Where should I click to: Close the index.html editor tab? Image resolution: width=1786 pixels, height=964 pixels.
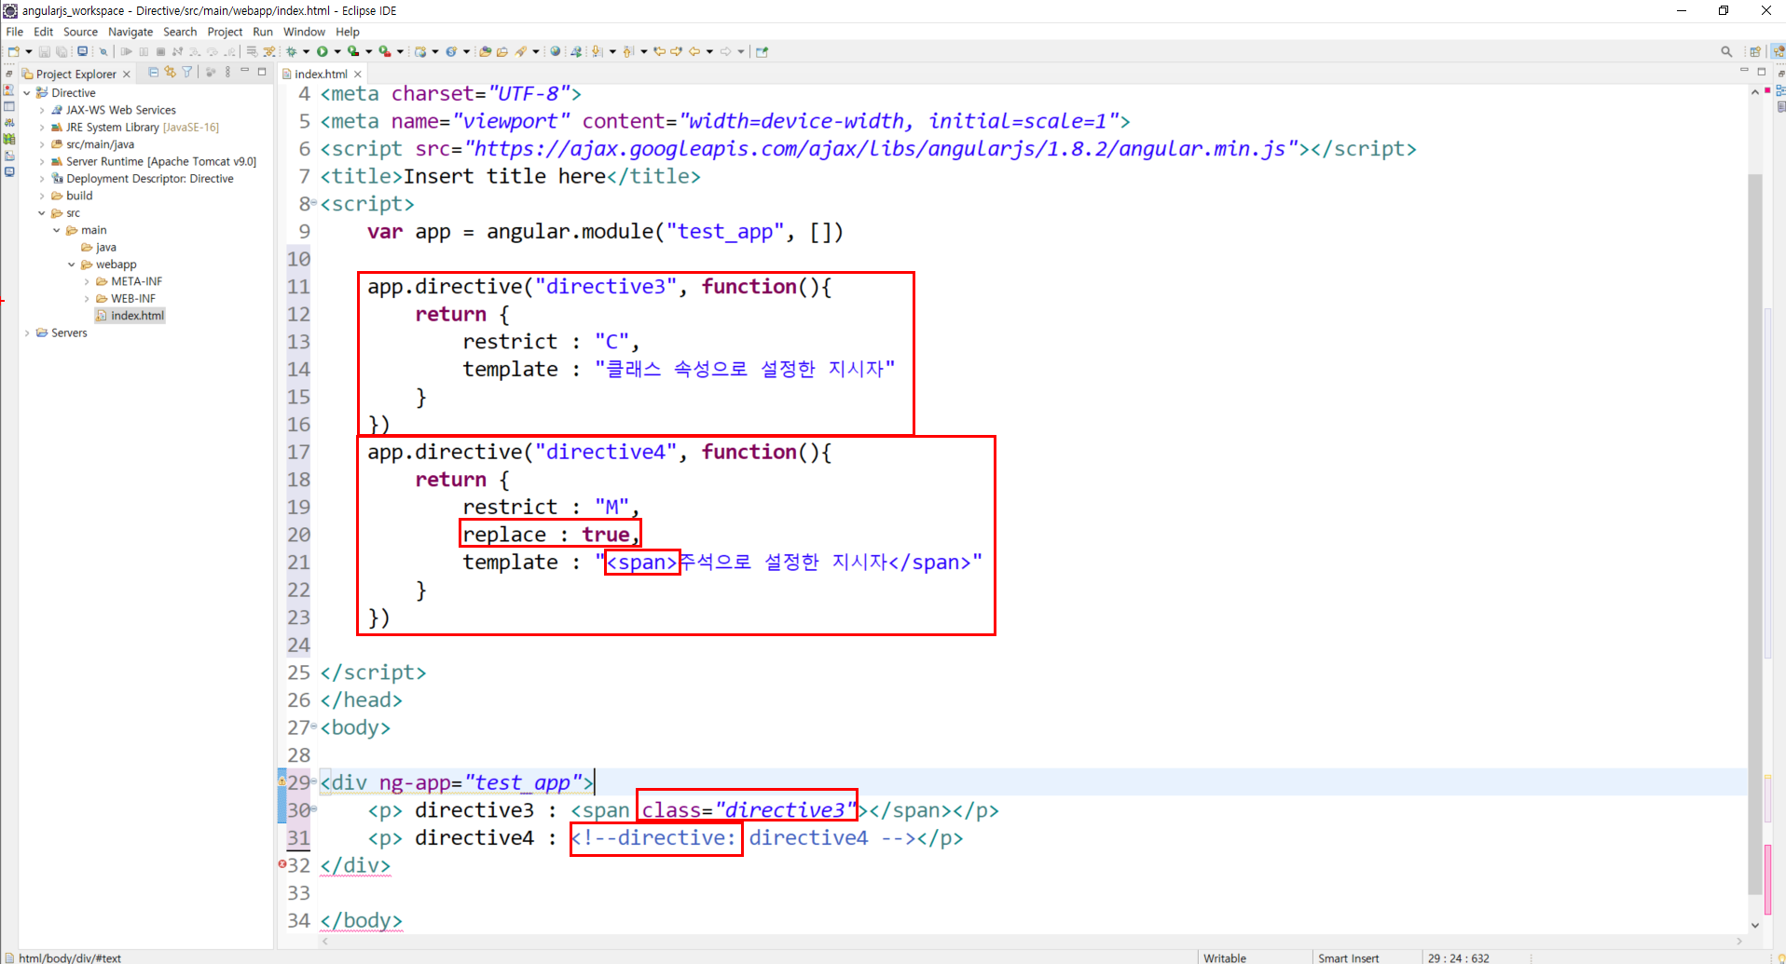(x=357, y=74)
